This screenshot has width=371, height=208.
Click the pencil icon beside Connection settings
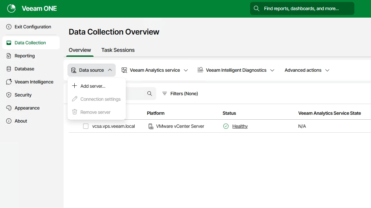point(75,99)
